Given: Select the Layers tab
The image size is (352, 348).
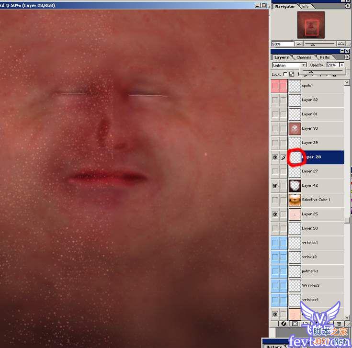Looking at the screenshot, I should pos(282,57).
